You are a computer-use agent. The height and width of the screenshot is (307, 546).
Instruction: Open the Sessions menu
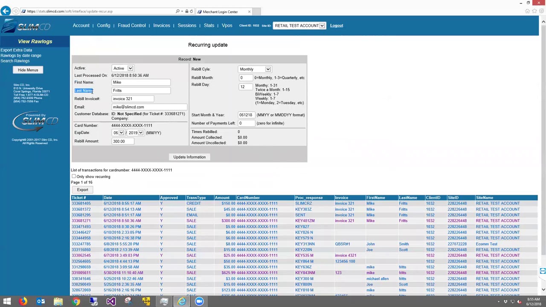click(187, 26)
